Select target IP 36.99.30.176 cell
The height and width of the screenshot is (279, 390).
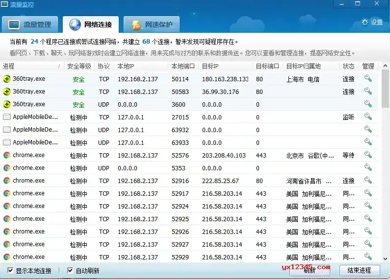(x=220, y=92)
